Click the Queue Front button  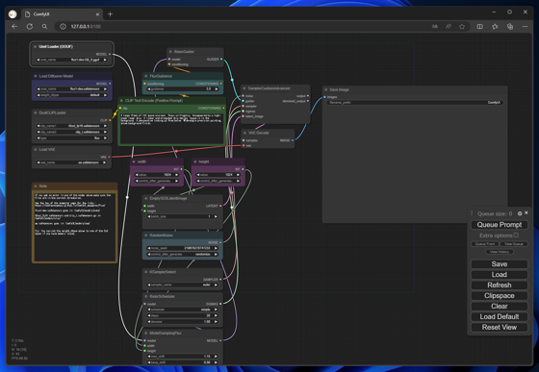[485, 243]
